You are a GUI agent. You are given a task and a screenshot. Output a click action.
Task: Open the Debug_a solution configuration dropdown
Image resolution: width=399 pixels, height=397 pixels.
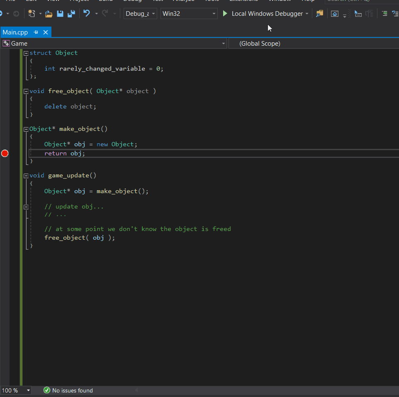pyautogui.click(x=140, y=14)
